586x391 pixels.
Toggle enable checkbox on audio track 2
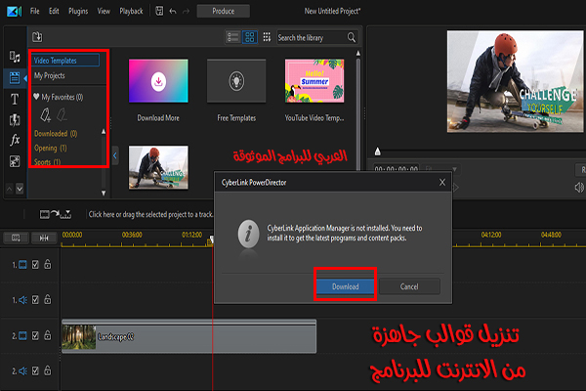point(35,370)
